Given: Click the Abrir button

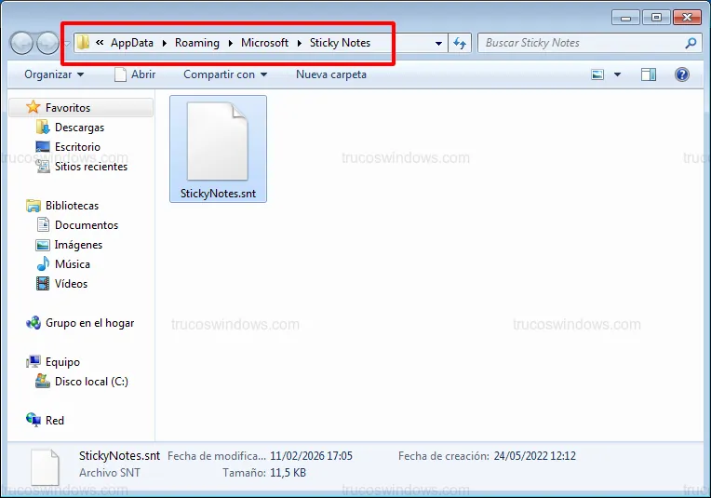Looking at the screenshot, I should pos(135,74).
